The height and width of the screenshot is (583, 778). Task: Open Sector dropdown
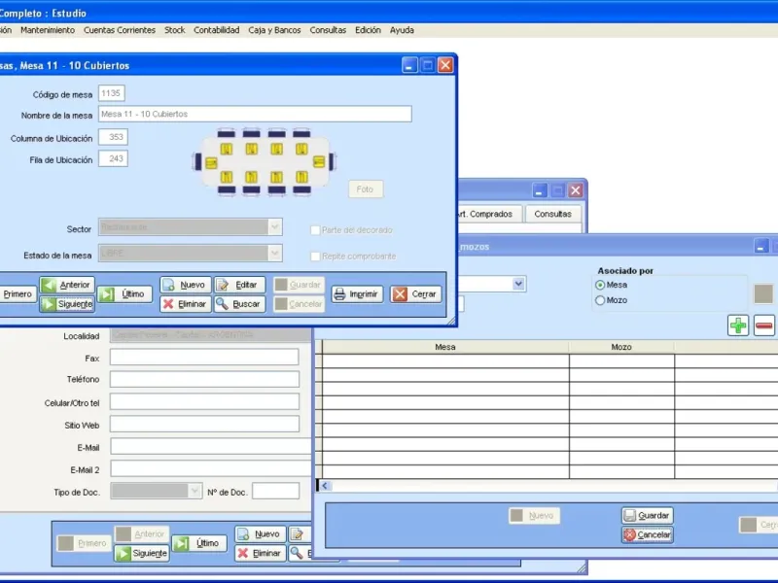pos(275,227)
